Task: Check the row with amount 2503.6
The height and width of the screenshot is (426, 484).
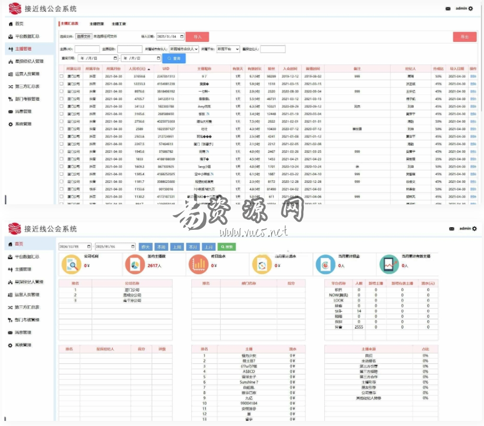Action: (x=61, y=136)
